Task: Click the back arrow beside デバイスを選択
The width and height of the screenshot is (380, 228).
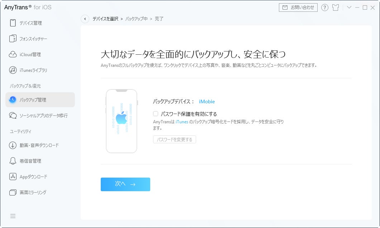Action: 85,19
